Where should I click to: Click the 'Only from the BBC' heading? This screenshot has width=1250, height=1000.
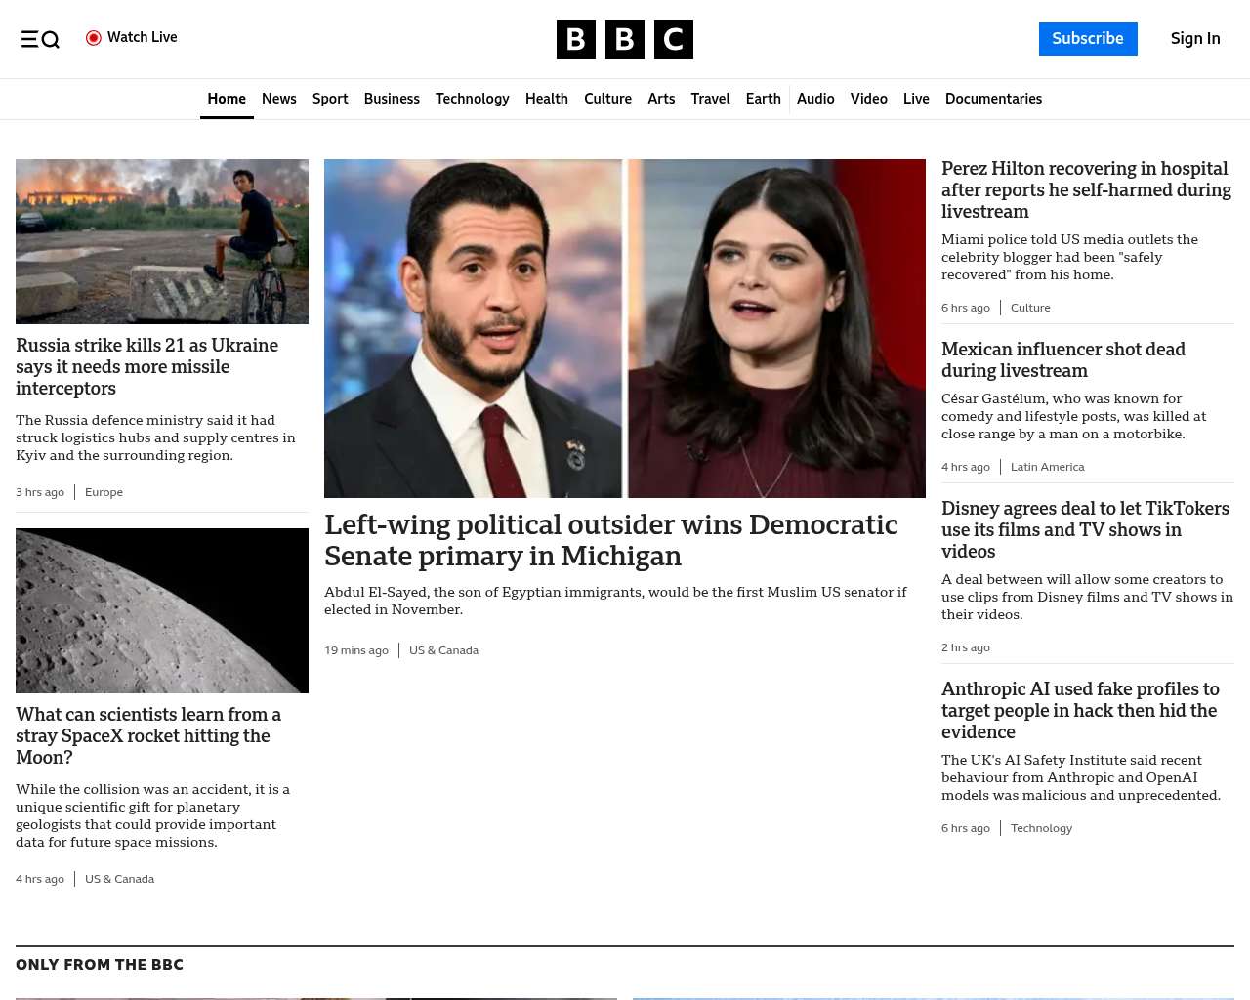[100, 965]
